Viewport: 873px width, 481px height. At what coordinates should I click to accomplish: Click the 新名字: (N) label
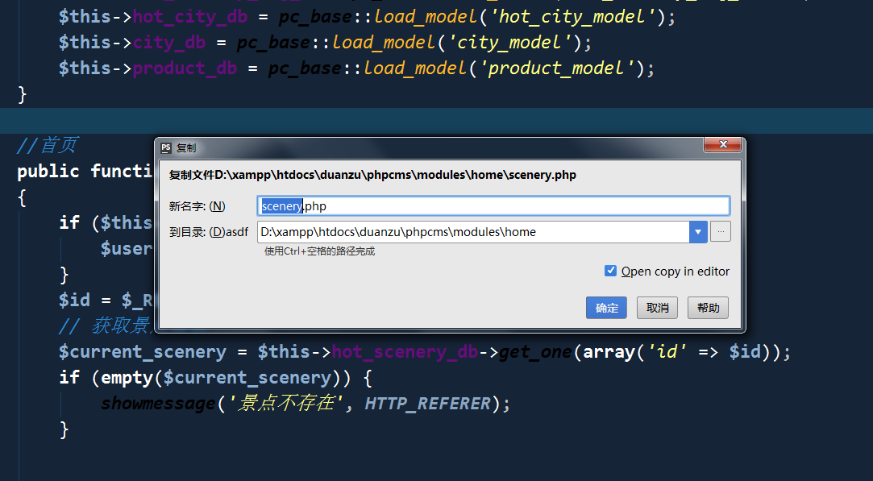tap(197, 206)
